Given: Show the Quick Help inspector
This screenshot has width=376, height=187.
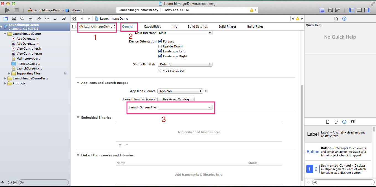Looking at the screenshot, I should click(x=344, y=18).
